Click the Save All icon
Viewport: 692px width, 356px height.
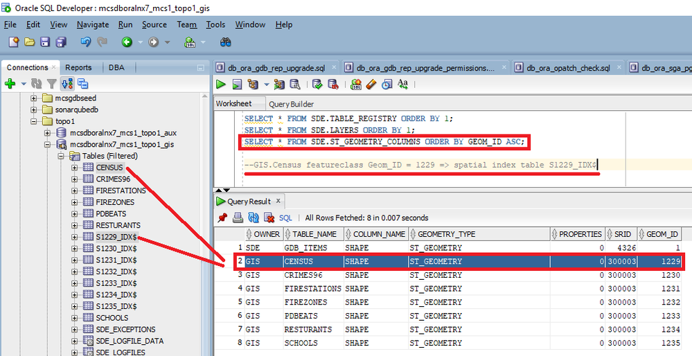(60, 42)
